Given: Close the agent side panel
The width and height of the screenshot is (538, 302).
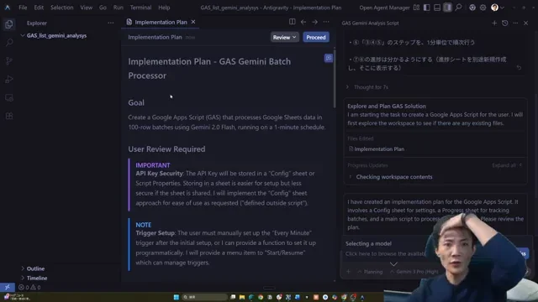Looking at the screenshot, I should (526, 23).
